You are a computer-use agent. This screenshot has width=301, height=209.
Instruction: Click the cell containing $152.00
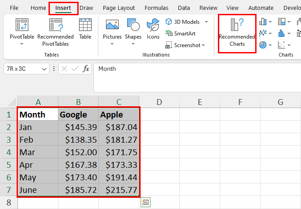click(x=79, y=152)
